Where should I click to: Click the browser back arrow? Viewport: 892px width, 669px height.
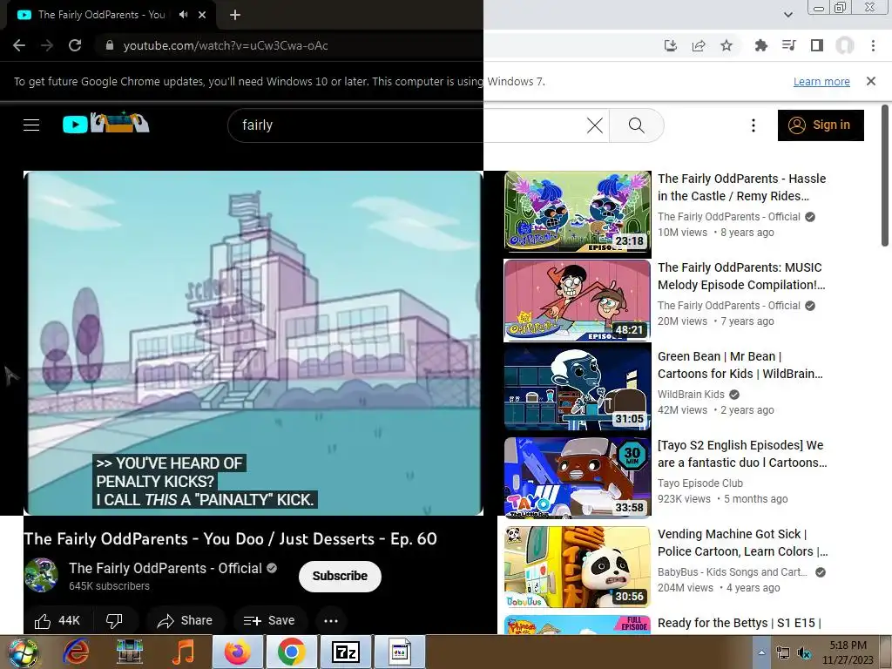coord(19,45)
